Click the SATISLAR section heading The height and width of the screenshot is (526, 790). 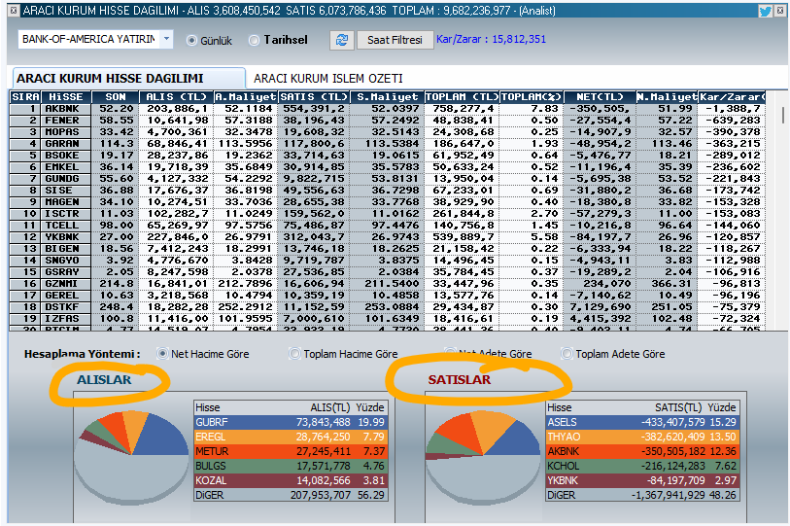460,380
